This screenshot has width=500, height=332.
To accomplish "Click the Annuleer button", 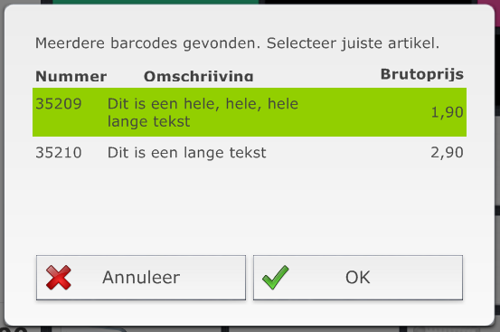I will pyautogui.click(x=141, y=278).
